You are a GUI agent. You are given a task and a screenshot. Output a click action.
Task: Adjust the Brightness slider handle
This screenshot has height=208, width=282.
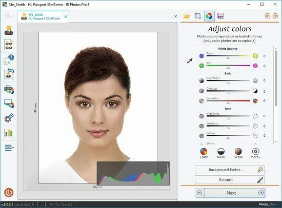228,82
